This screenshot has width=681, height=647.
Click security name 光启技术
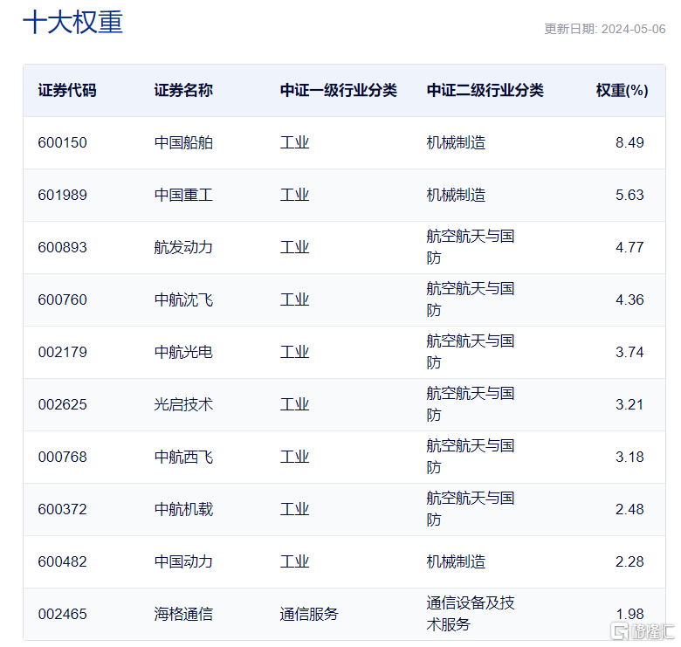coord(183,404)
